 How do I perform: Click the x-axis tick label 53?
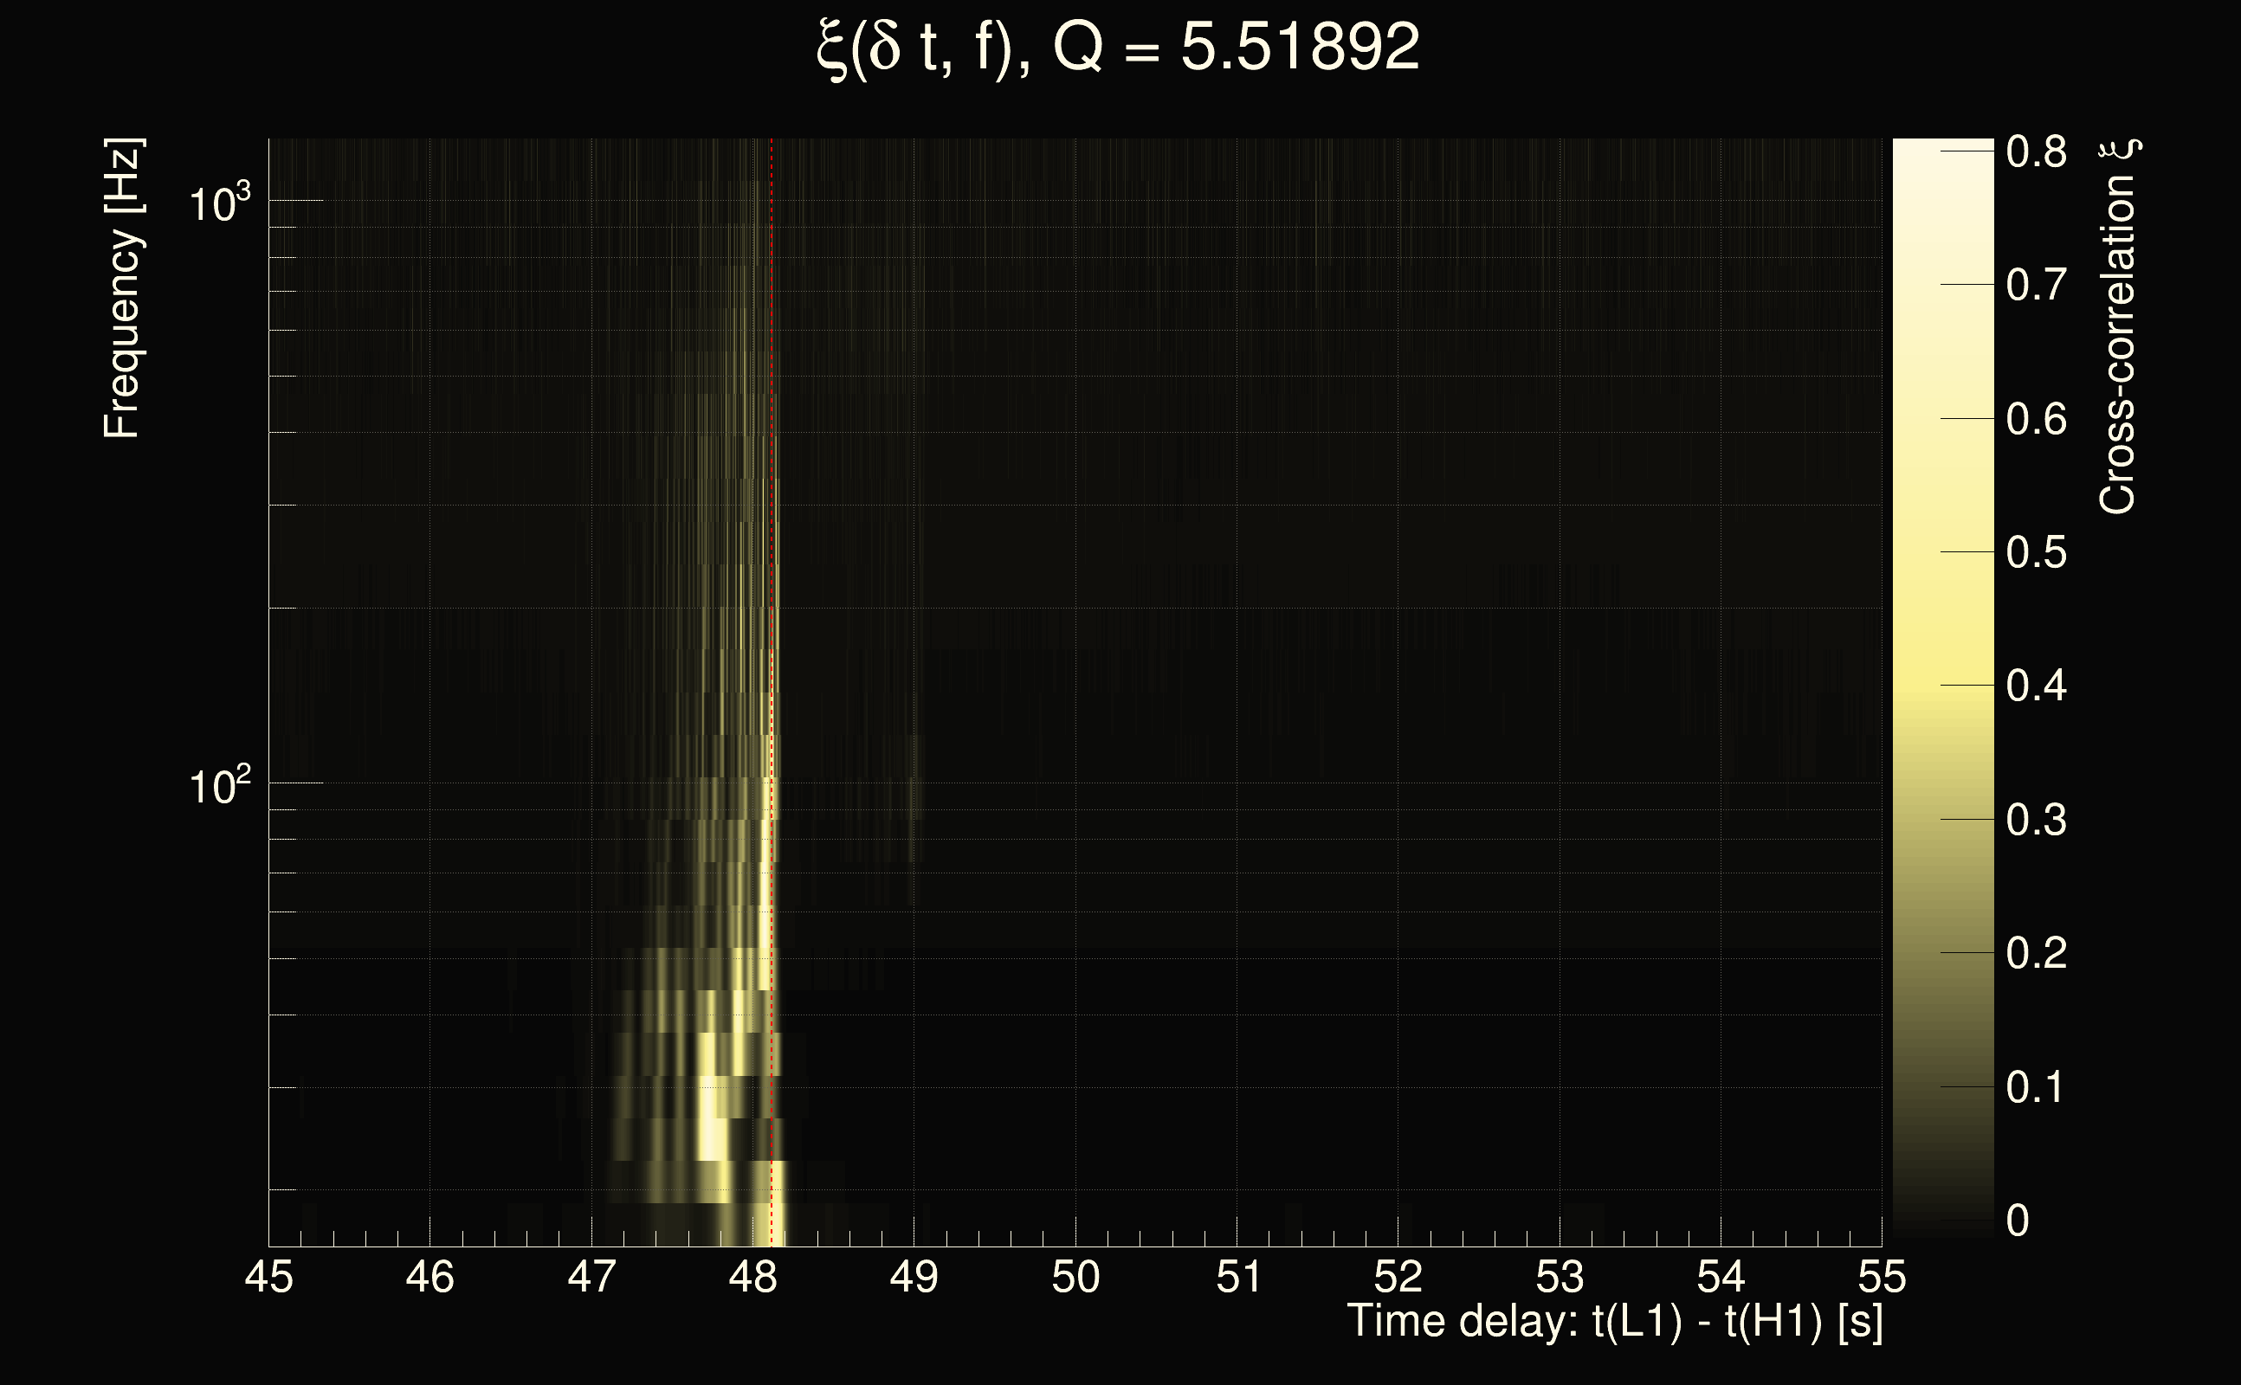coord(1559,1277)
